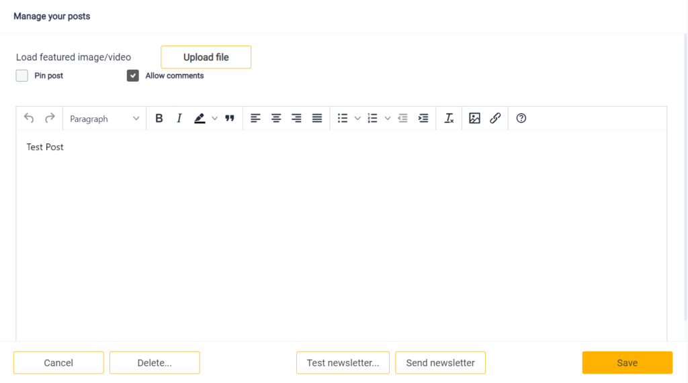Image resolution: width=688 pixels, height=383 pixels.
Task: Expand bulleted list style options
Action: 357,118
